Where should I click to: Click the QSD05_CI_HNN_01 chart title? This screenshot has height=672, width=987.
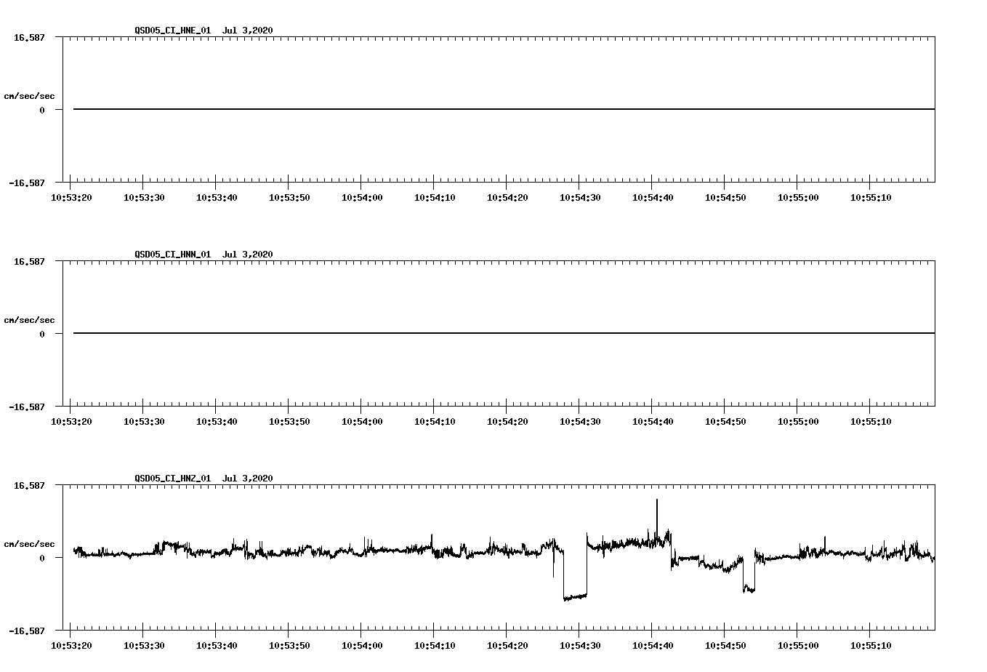click(x=204, y=254)
